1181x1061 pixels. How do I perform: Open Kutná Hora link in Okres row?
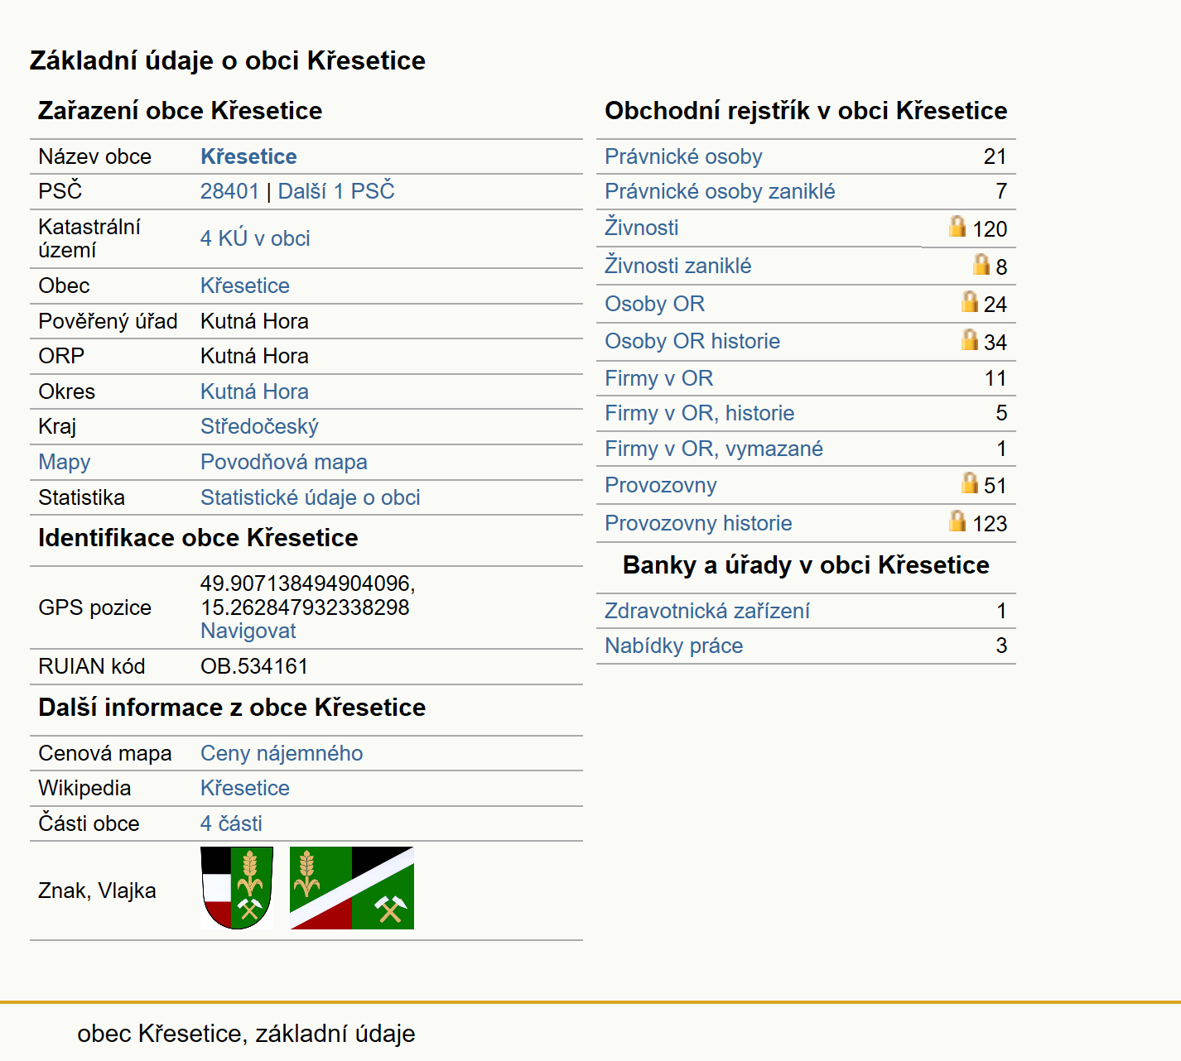point(254,391)
